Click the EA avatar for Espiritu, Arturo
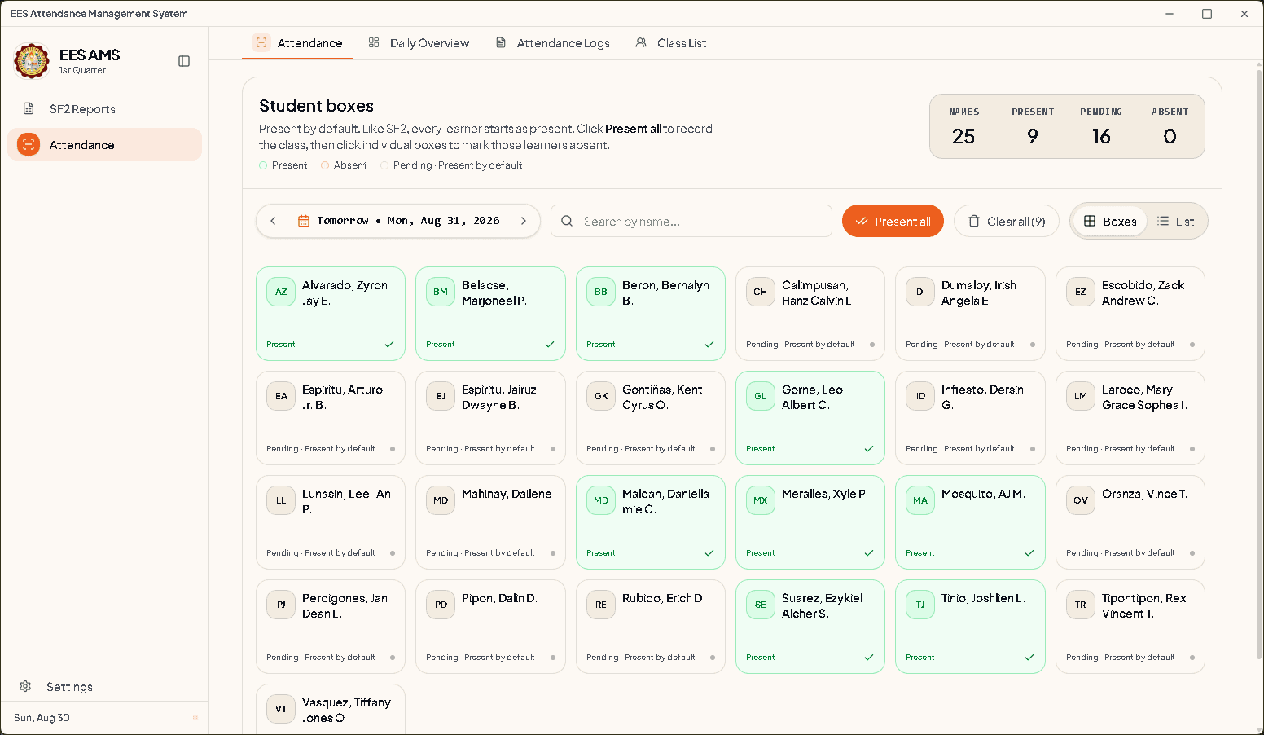Screen dimensions: 1264x735 281,396
